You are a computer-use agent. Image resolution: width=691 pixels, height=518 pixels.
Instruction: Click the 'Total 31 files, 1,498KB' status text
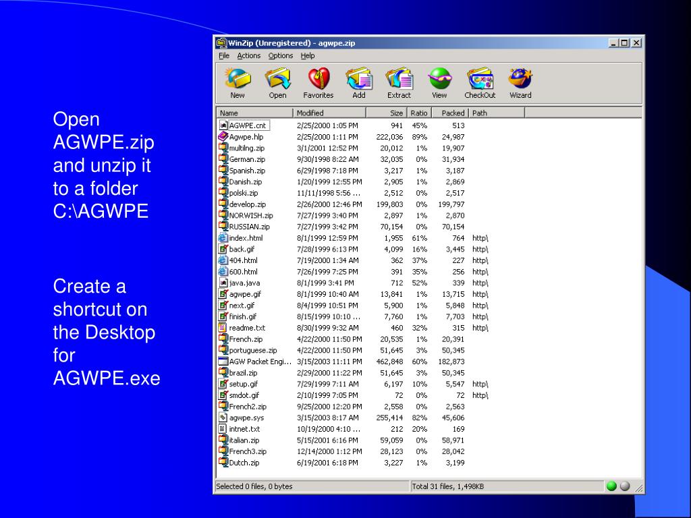[448, 486]
